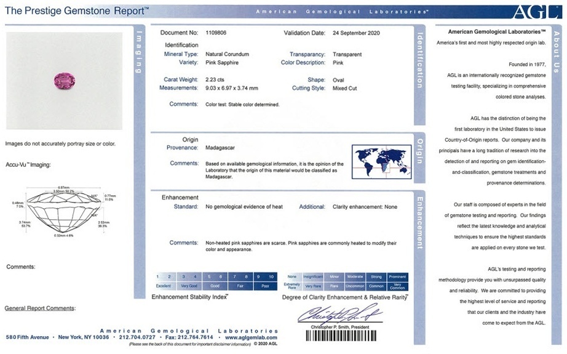
Task: Click the barcode below the signature
Action: click(340, 336)
